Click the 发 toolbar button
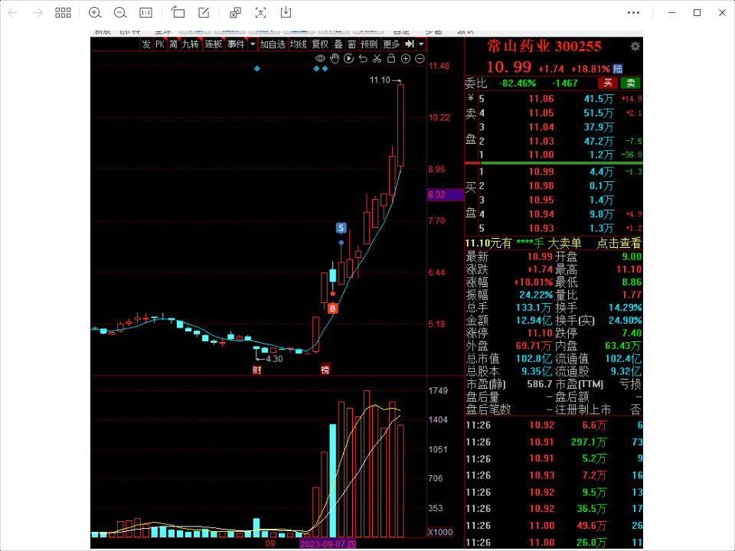The width and height of the screenshot is (735, 551). point(146,44)
